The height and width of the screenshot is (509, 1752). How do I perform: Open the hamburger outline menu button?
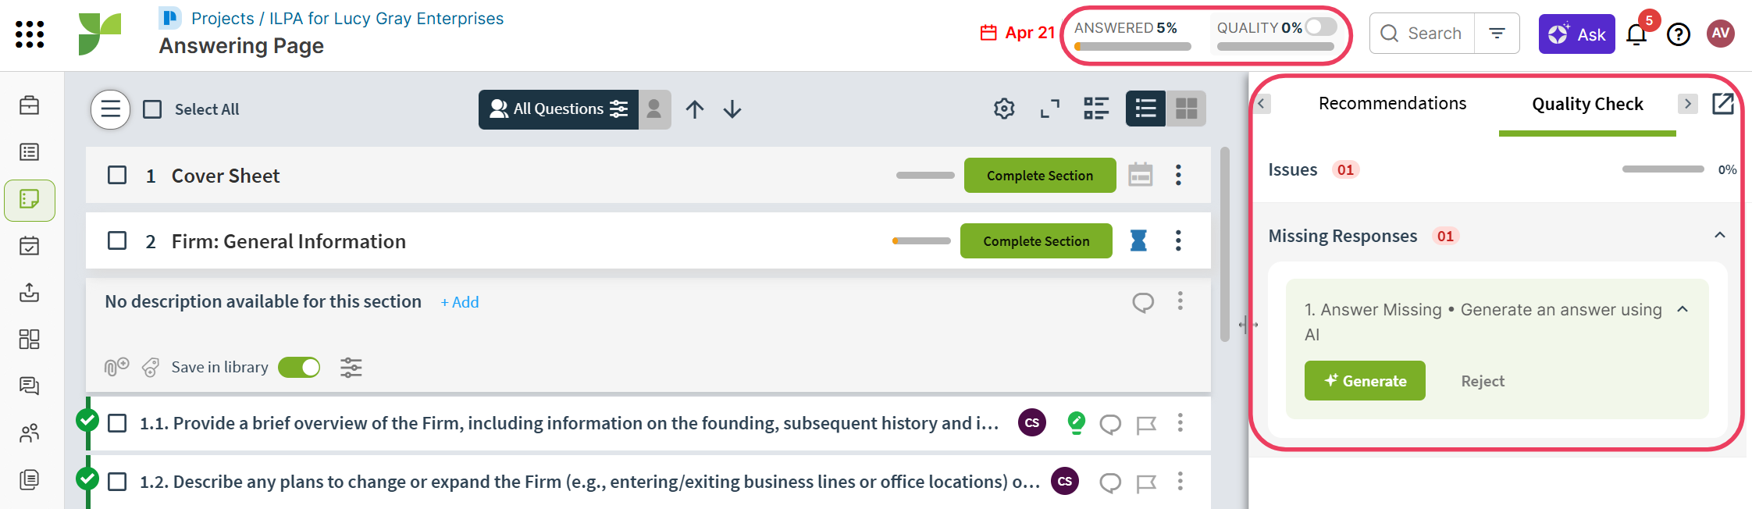111,109
